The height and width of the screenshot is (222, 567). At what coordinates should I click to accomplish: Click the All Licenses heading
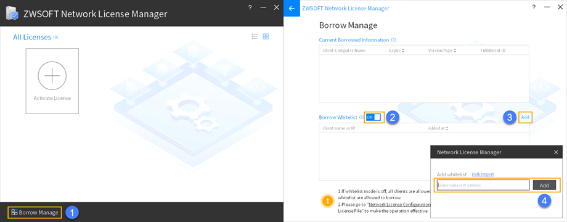[32, 37]
